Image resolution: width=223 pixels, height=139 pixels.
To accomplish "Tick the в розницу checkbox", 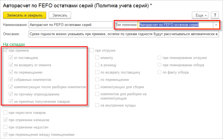I will (97, 65).
